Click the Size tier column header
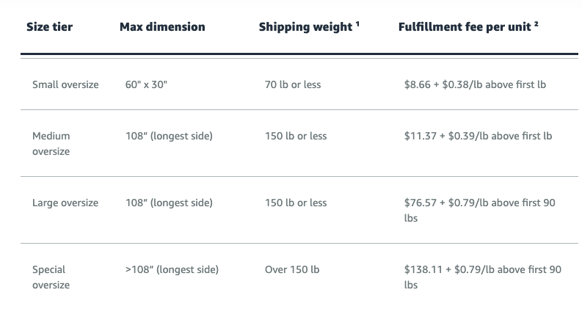Viewport: 582px width, 309px height. pos(49,26)
